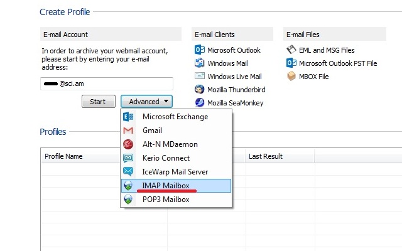The image size is (402, 251).
Task: Open the Advanced dropdown button
Action: (146, 102)
